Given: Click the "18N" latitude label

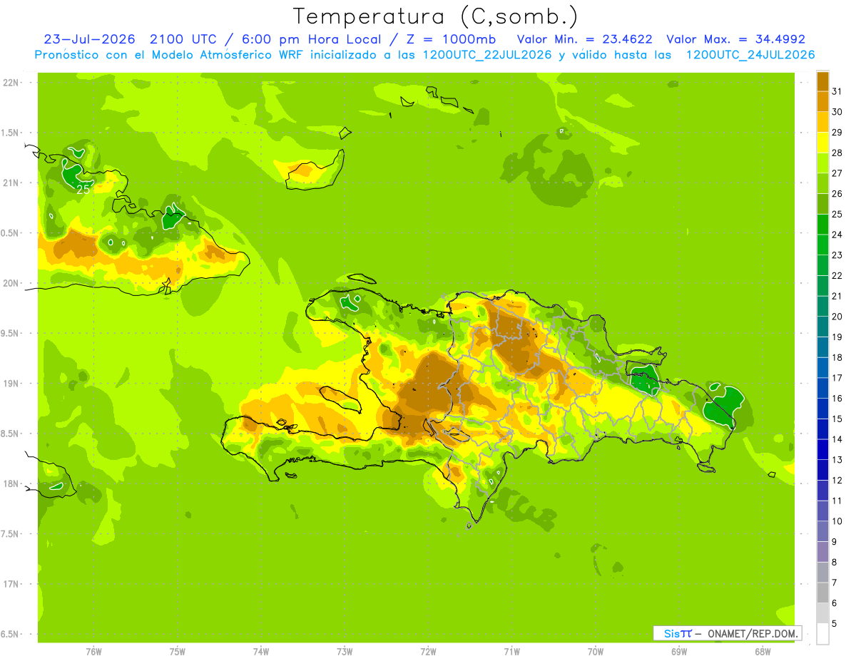Looking at the screenshot, I should tap(12, 483).
